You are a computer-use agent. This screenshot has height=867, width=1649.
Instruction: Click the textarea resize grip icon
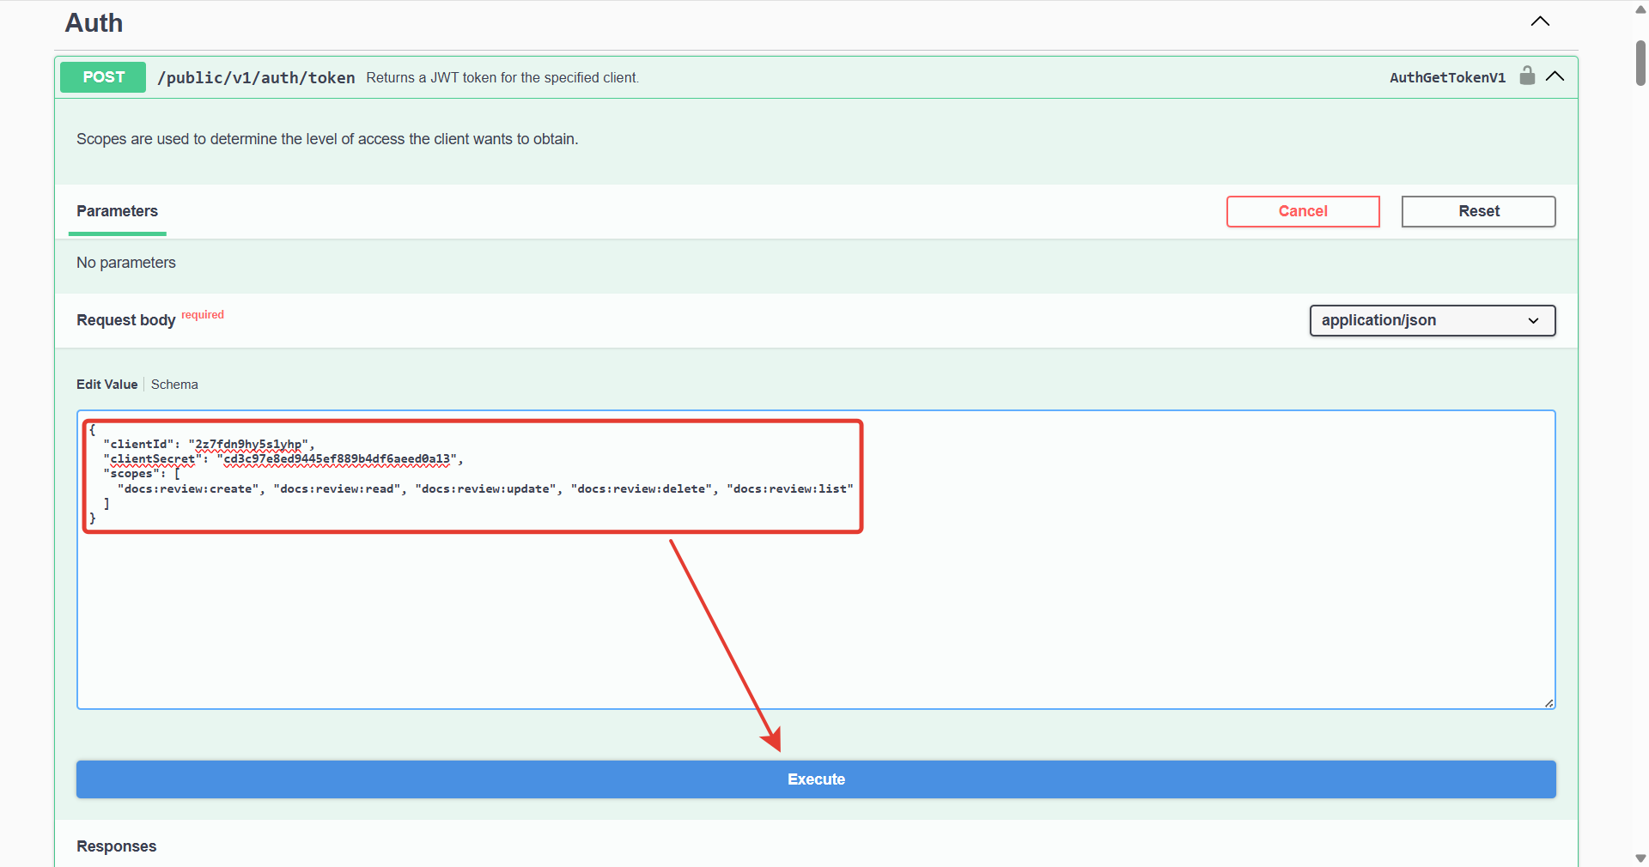pyautogui.click(x=1549, y=704)
